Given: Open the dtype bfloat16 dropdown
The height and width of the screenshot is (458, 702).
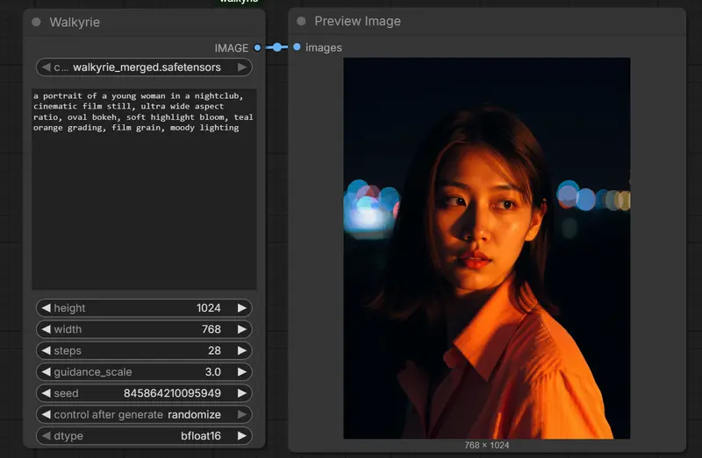Looking at the screenshot, I should [x=144, y=435].
